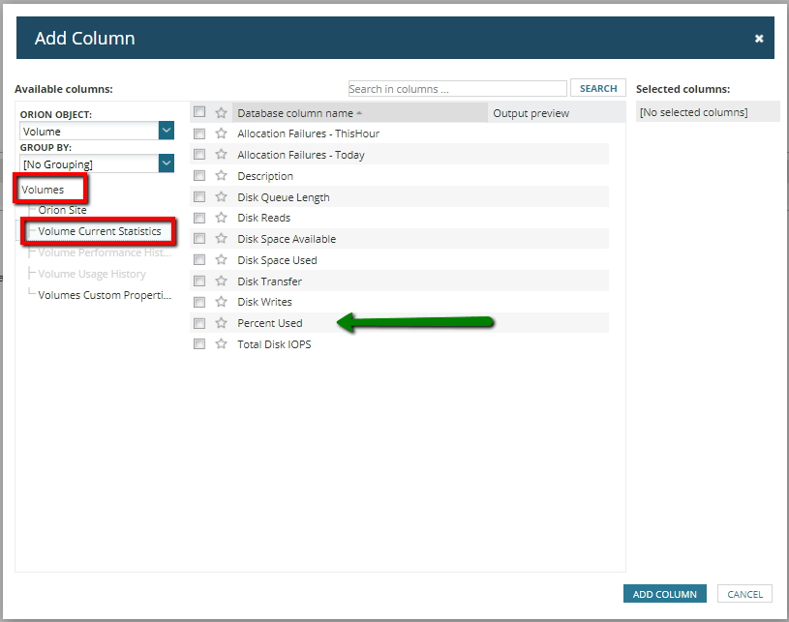Favorite the Allocation Failures - ThisHour star
The height and width of the screenshot is (622, 789).
point(221,133)
